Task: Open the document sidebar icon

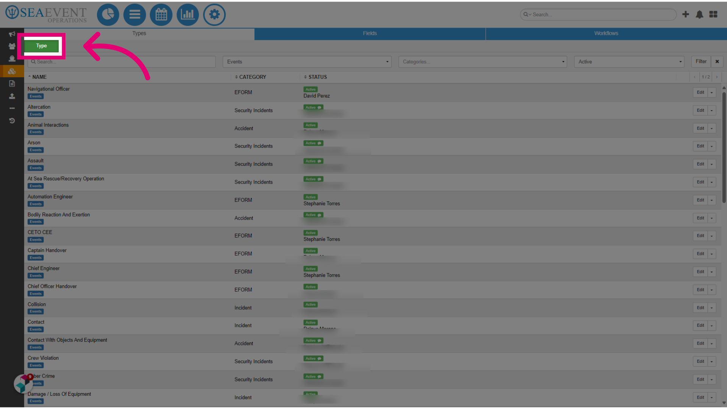Action: tap(12, 83)
